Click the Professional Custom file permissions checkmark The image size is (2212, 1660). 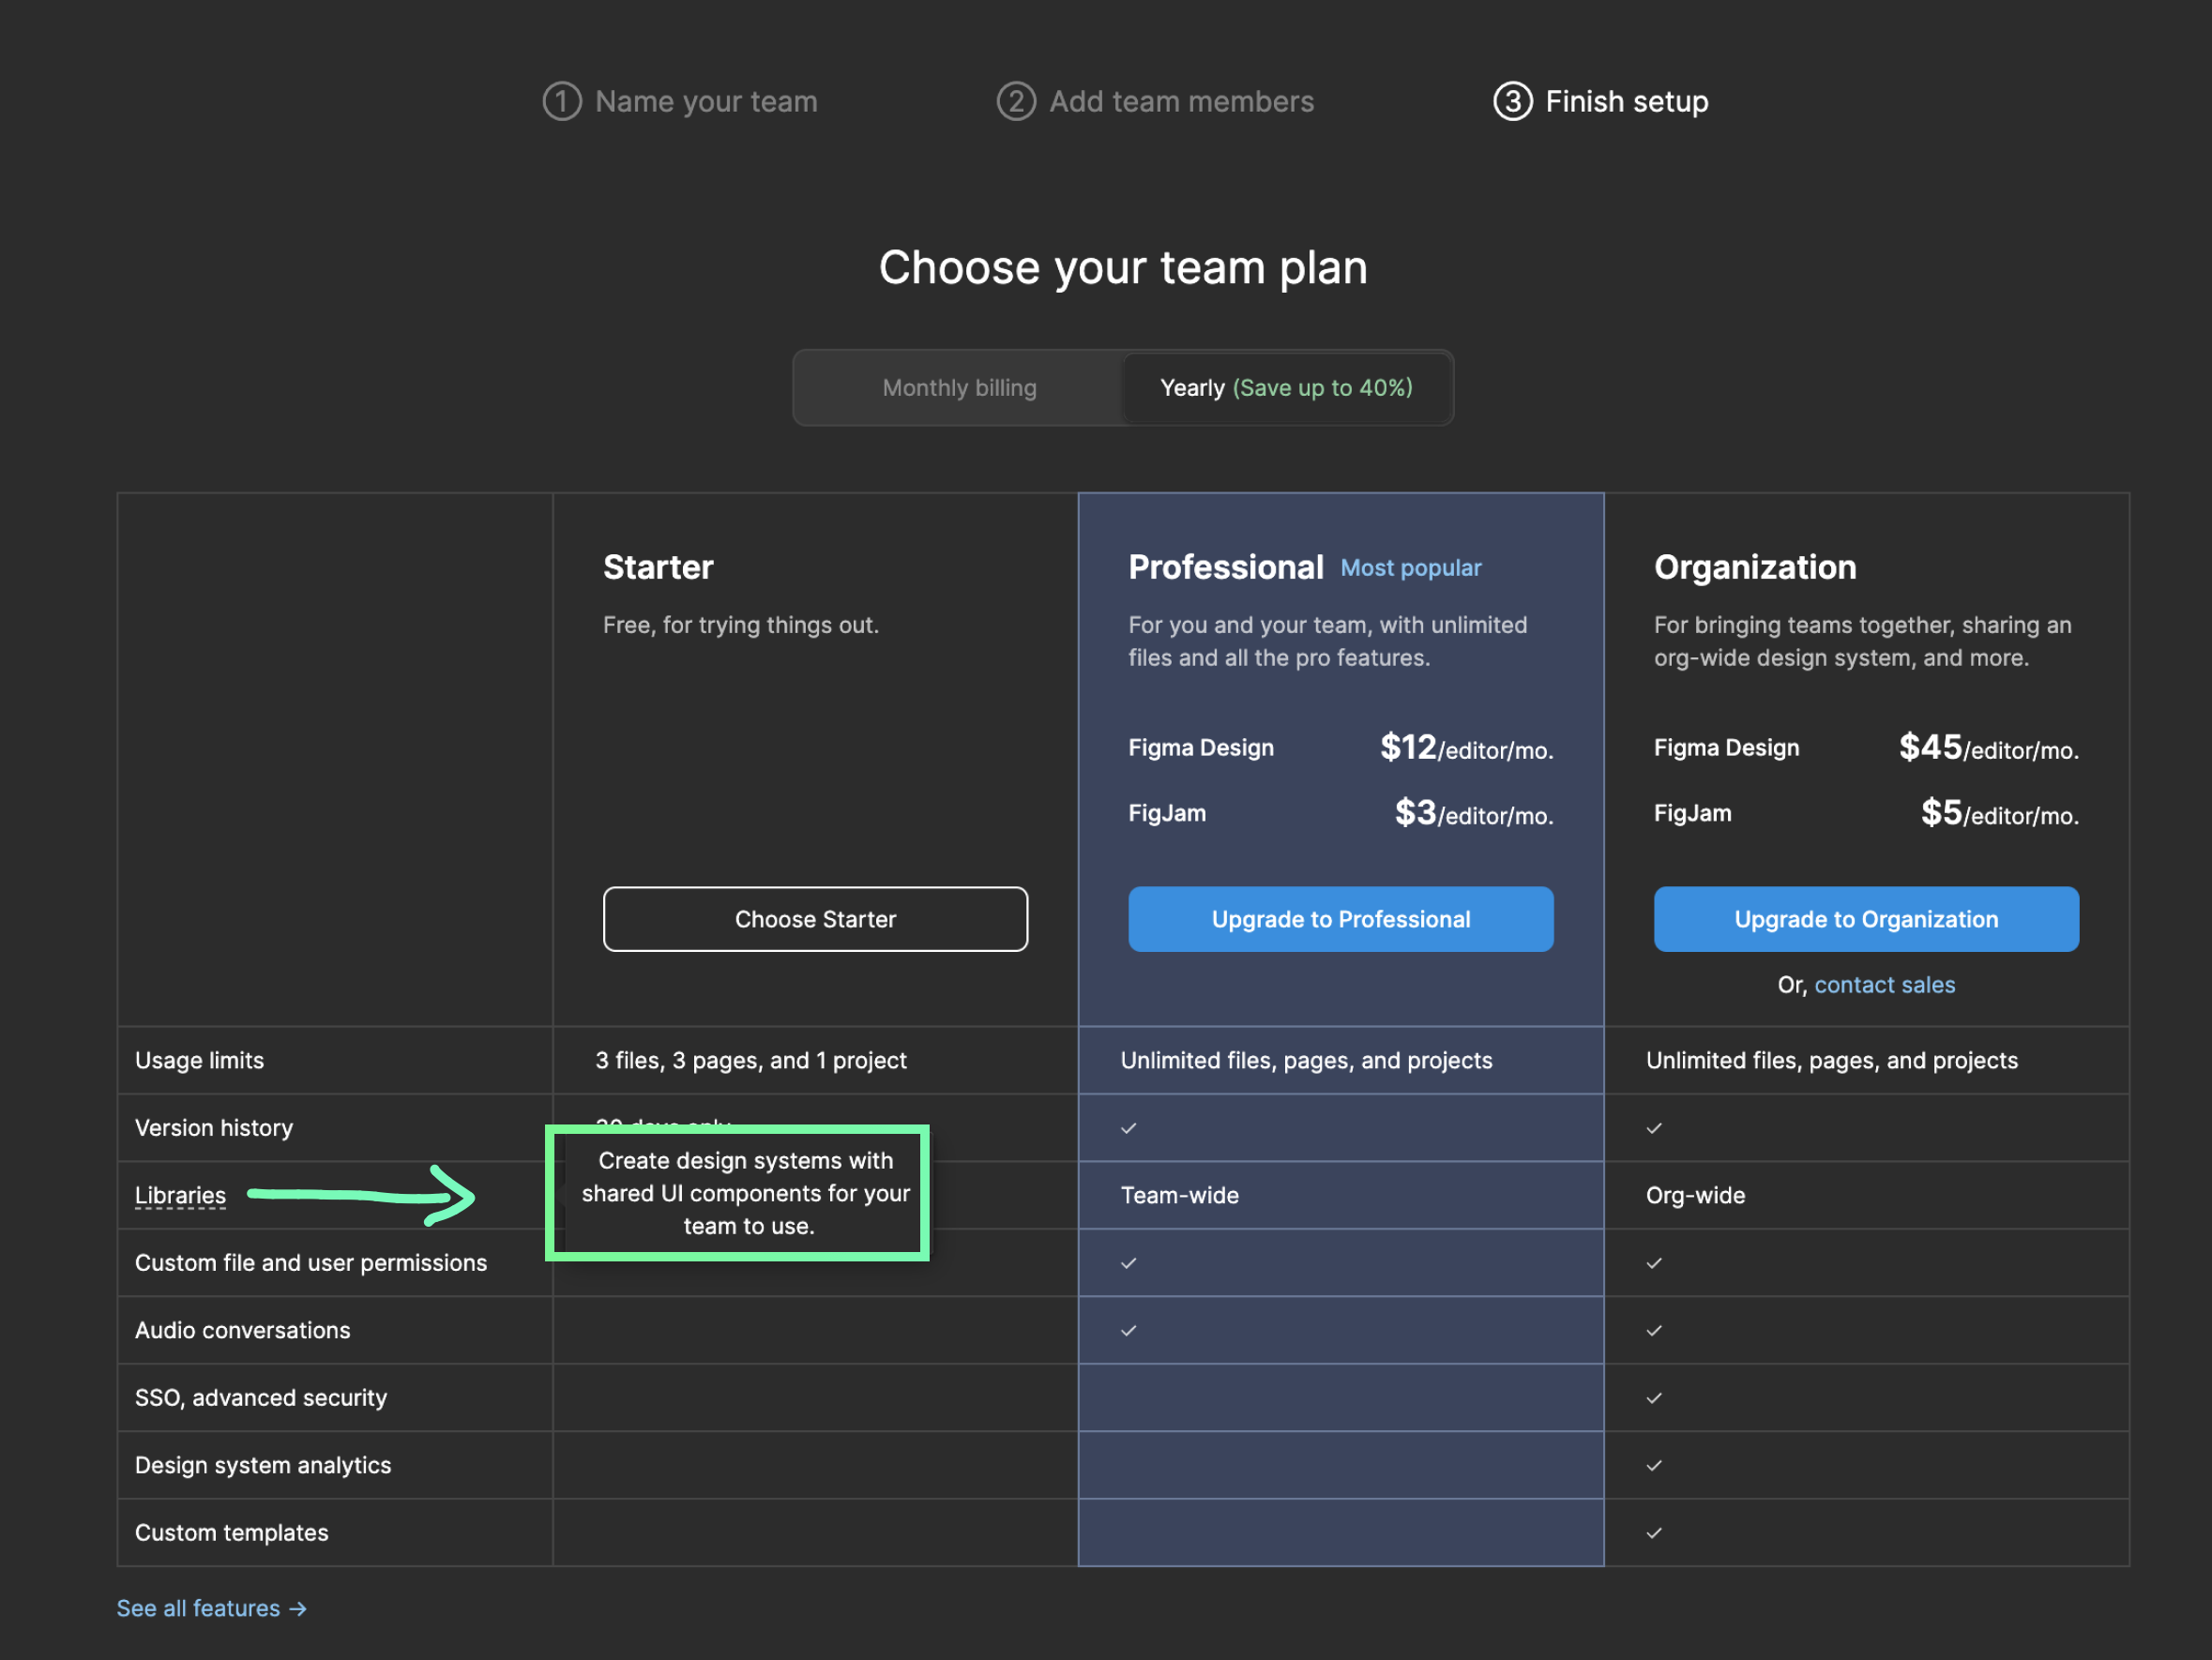pyautogui.click(x=1128, y=1262)
